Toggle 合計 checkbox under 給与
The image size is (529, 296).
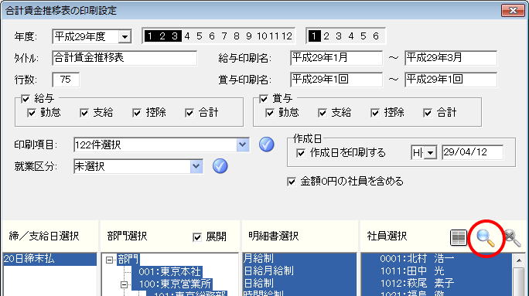click(x=189, y=113)
